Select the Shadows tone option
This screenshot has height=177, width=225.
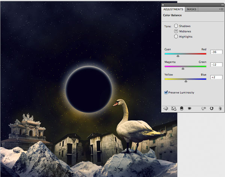176,26
